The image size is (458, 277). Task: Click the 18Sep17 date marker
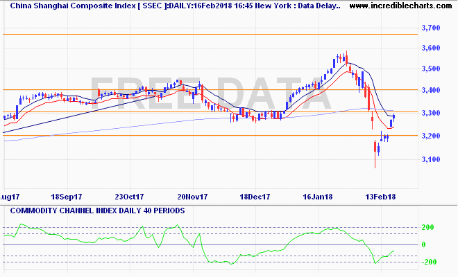click(x=67, y=196)
